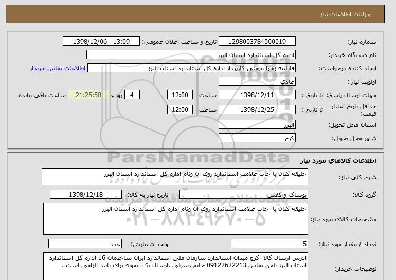Click the label تعداد / مقدار مورد نیاز
This screenshot has height=280, width=396.
[348, 244]
